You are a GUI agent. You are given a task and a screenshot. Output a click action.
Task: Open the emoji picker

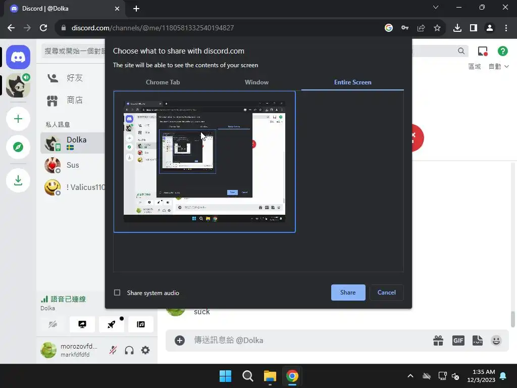(x=496, y=341)
